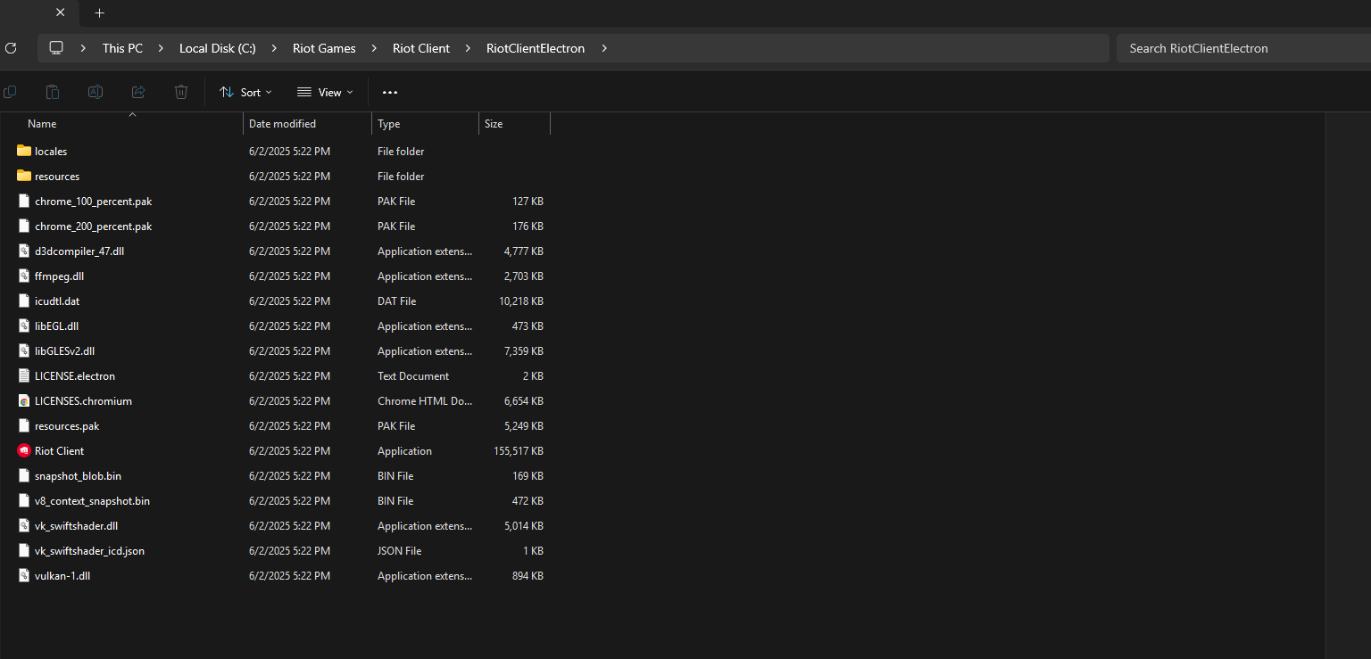Image resolution: width=1371 pixels, height=659 pixels.
Task: Click the JSON File type cell
Action: (400, 550)
